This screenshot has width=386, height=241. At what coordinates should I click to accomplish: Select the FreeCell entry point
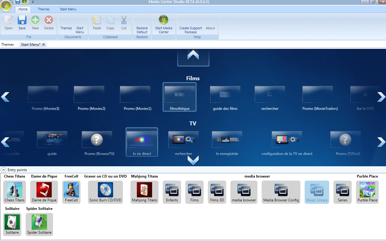pos(71,192)
